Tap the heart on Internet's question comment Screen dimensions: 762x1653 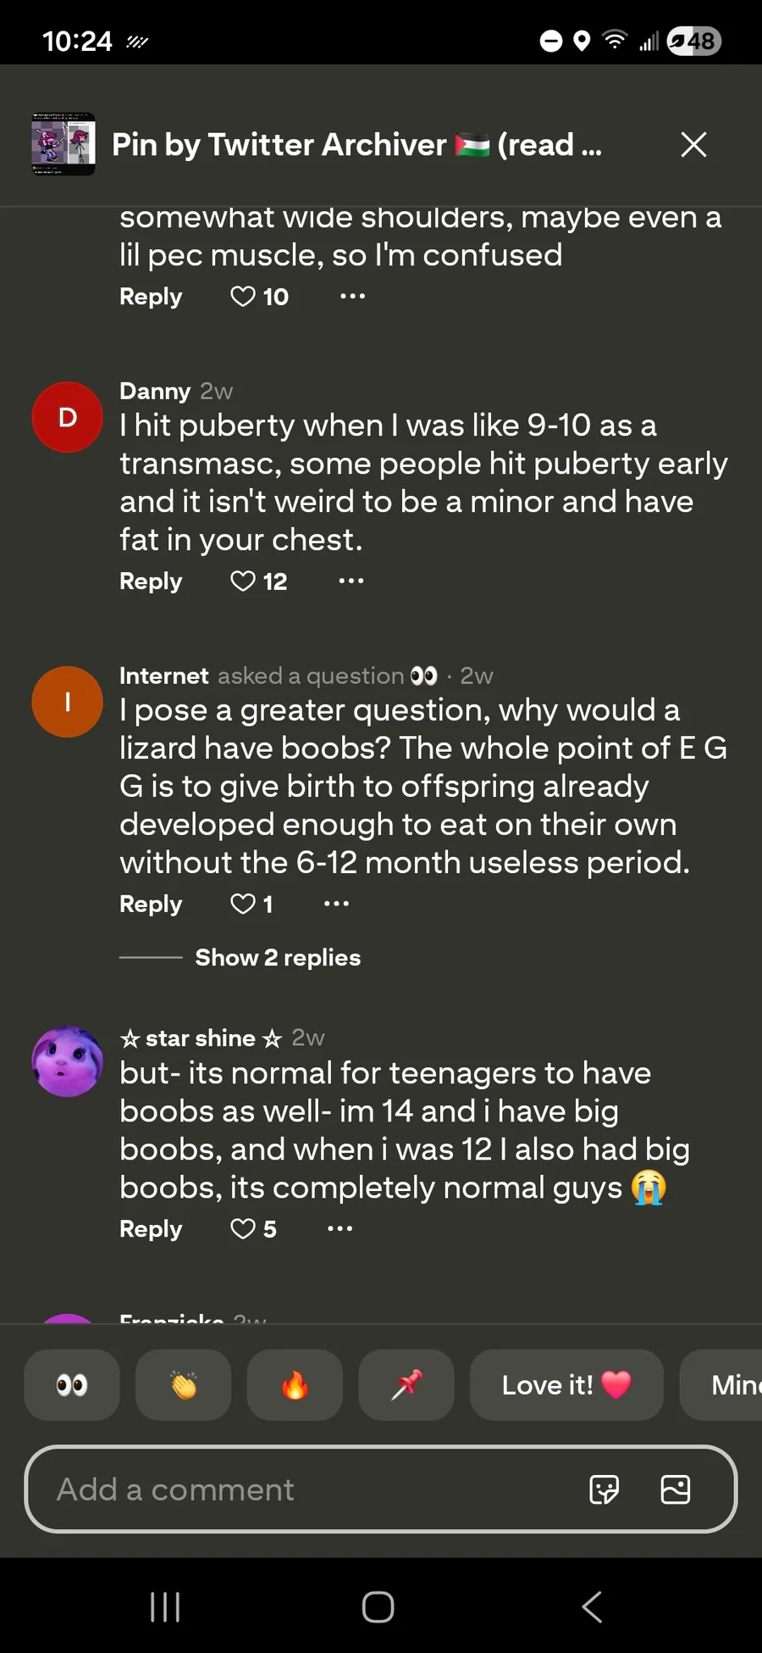click(x=243, y=904)
